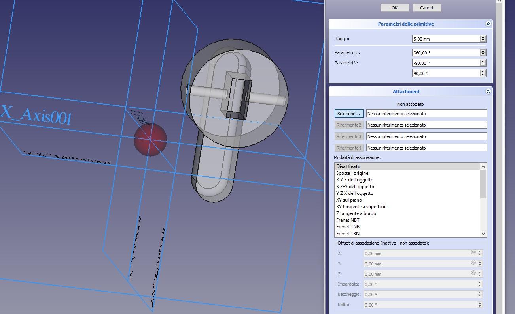The image size is (515, 314).
Task: Select the Disattivato mode entry
Action: point(348,166)
